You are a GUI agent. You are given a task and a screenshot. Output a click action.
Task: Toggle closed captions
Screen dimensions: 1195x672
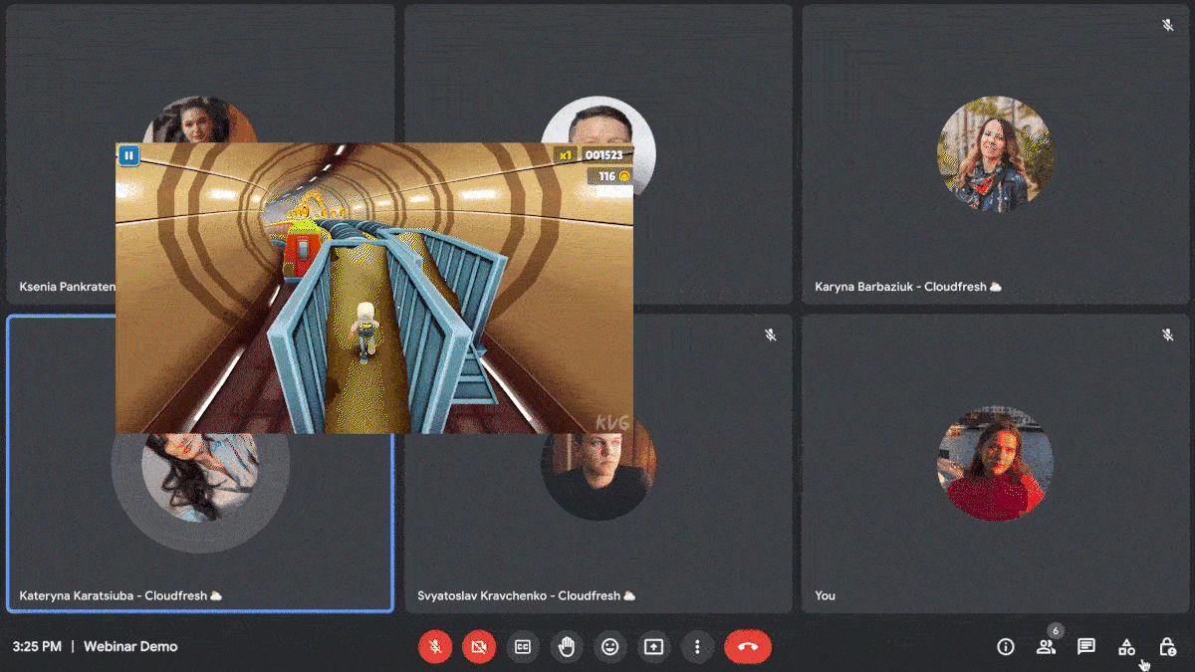coord(523,647)
